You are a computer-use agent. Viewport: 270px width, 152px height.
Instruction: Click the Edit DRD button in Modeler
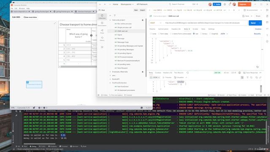(16, 17)
